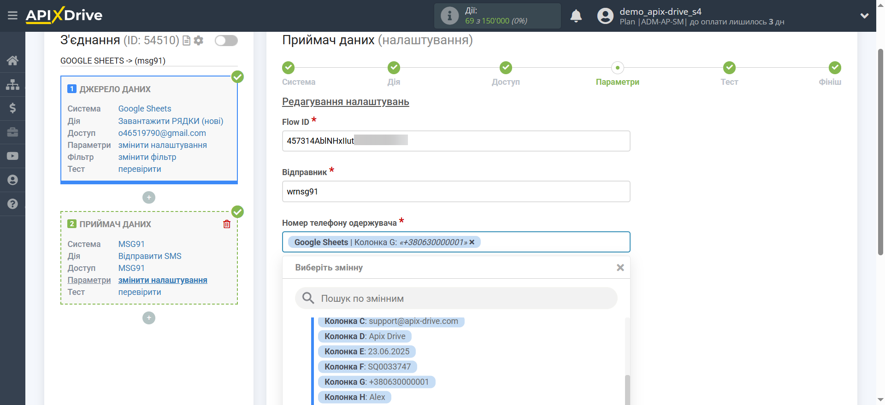Image resolution: width=885 pixels, height=405 pixels.
Task: Open the connections sitemap sidebar icon
Action: coord(12,84)
